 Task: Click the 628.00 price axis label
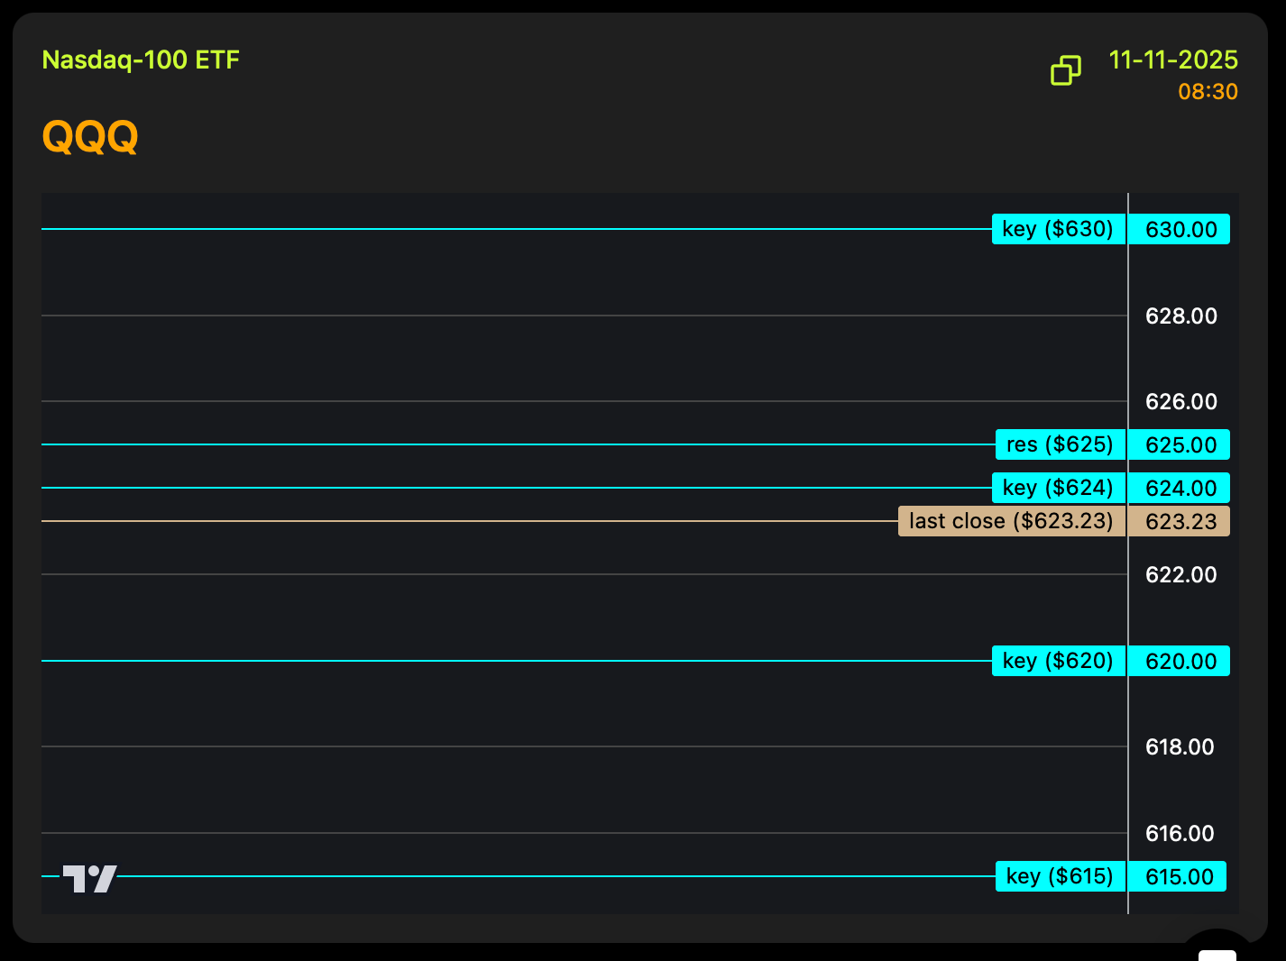pos(1180,316)
